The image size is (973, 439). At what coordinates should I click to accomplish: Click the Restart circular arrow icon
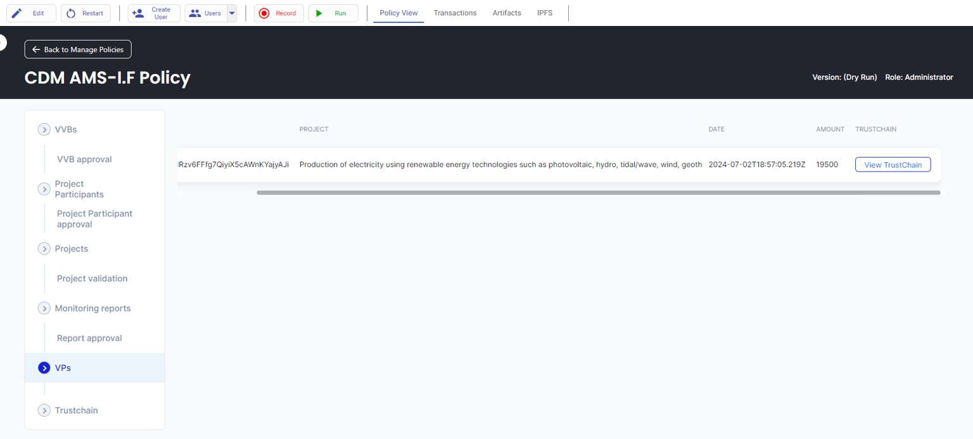coord(71,13)
